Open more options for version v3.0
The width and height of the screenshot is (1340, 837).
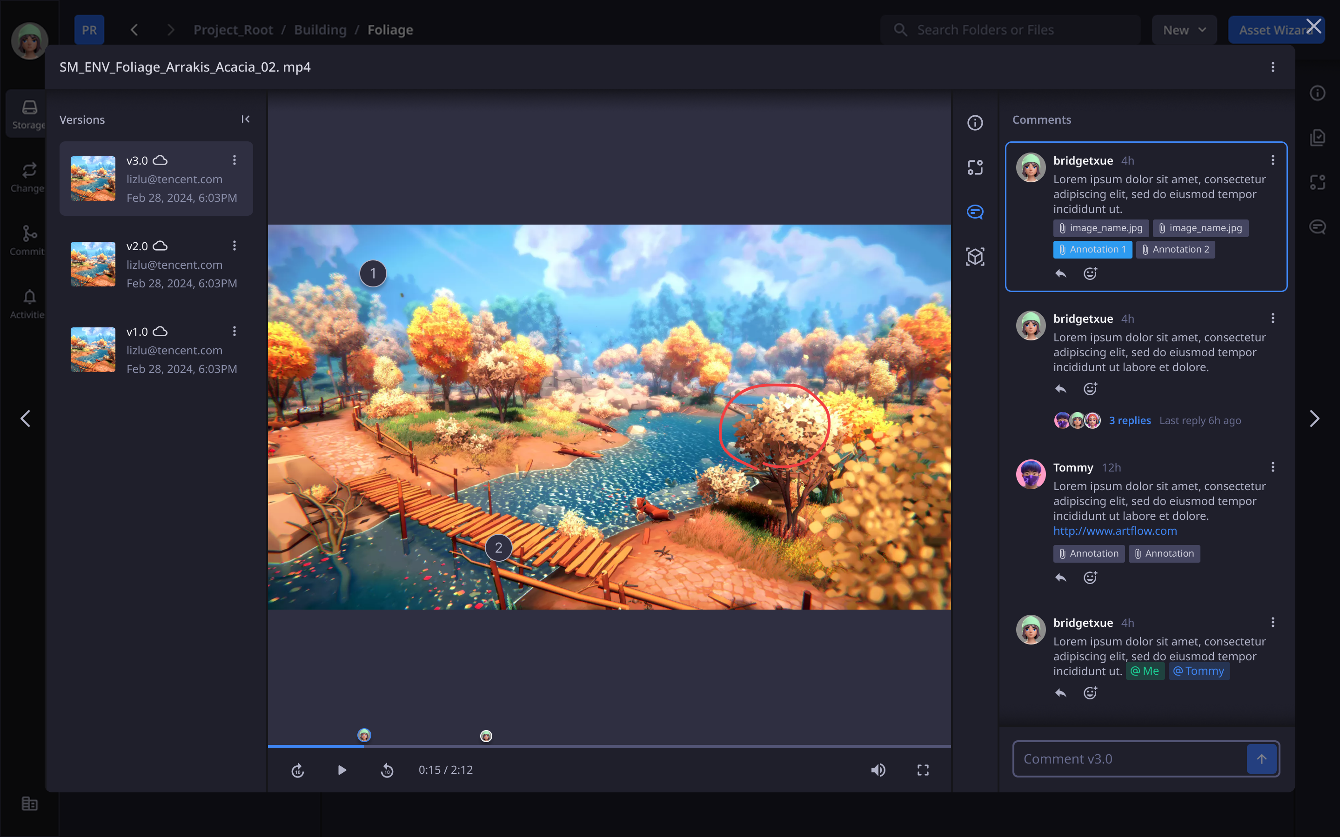(234, 160)
